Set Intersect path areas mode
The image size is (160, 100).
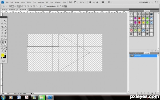pos(63,6)
